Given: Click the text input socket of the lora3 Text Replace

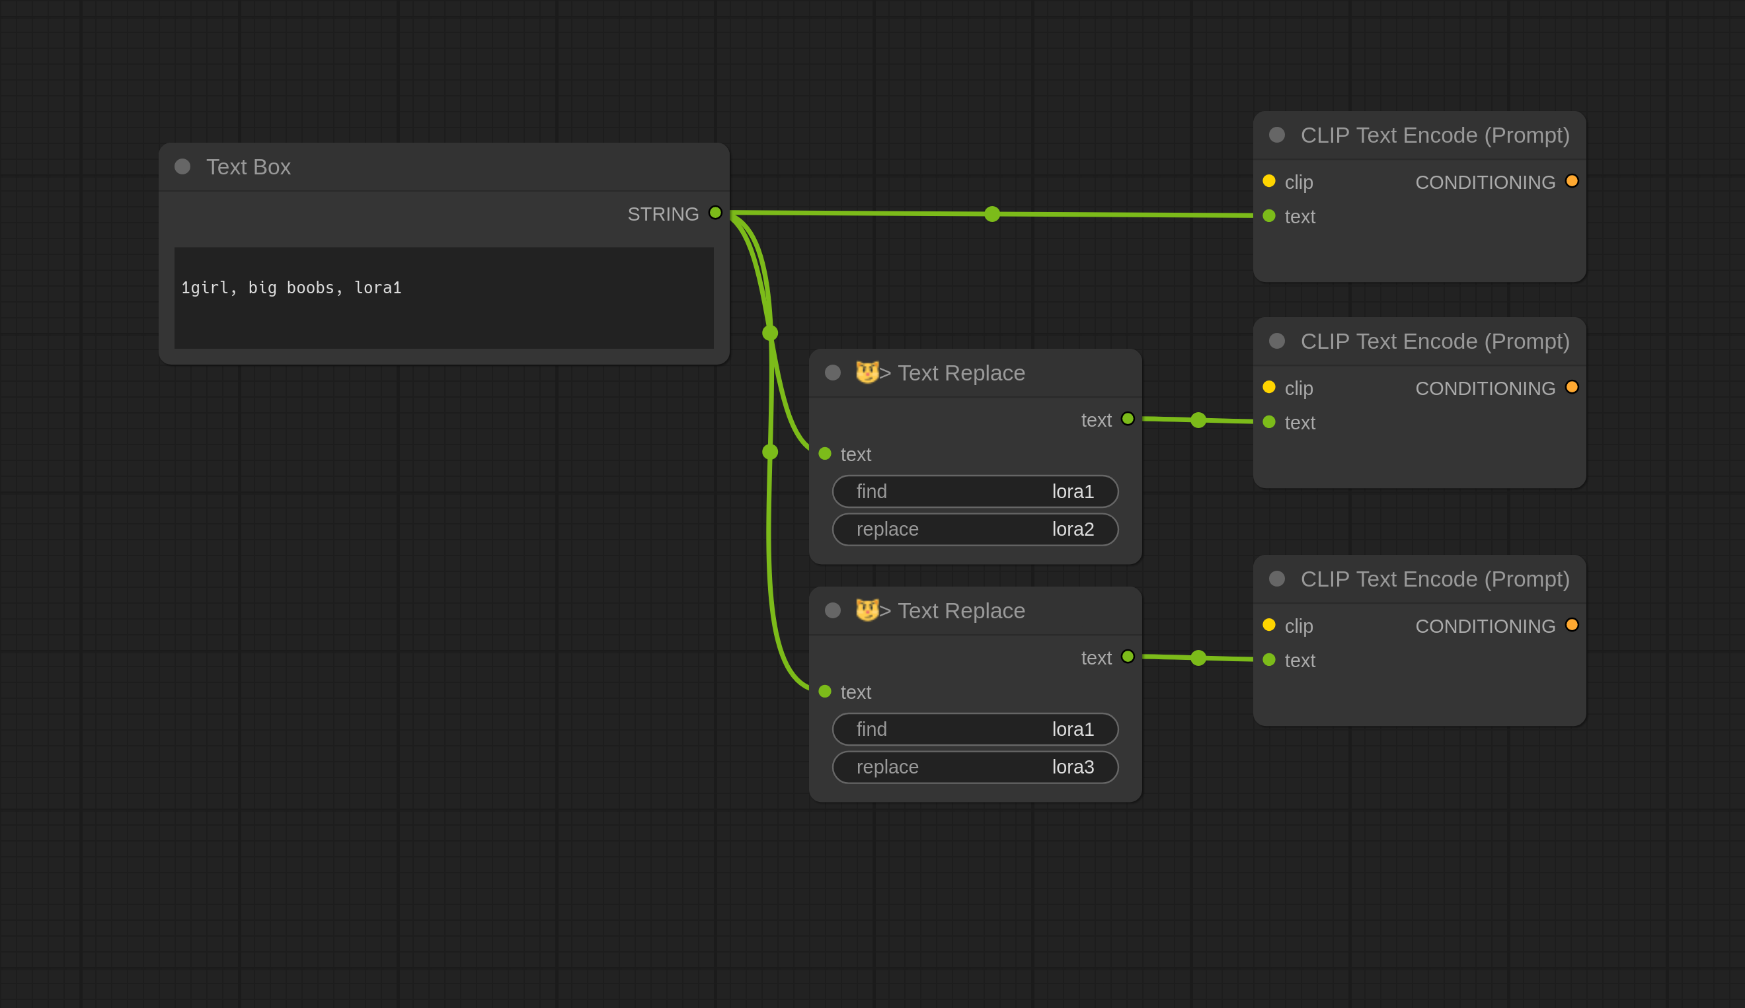Looking at the screenshot, I should pos(825,691).
